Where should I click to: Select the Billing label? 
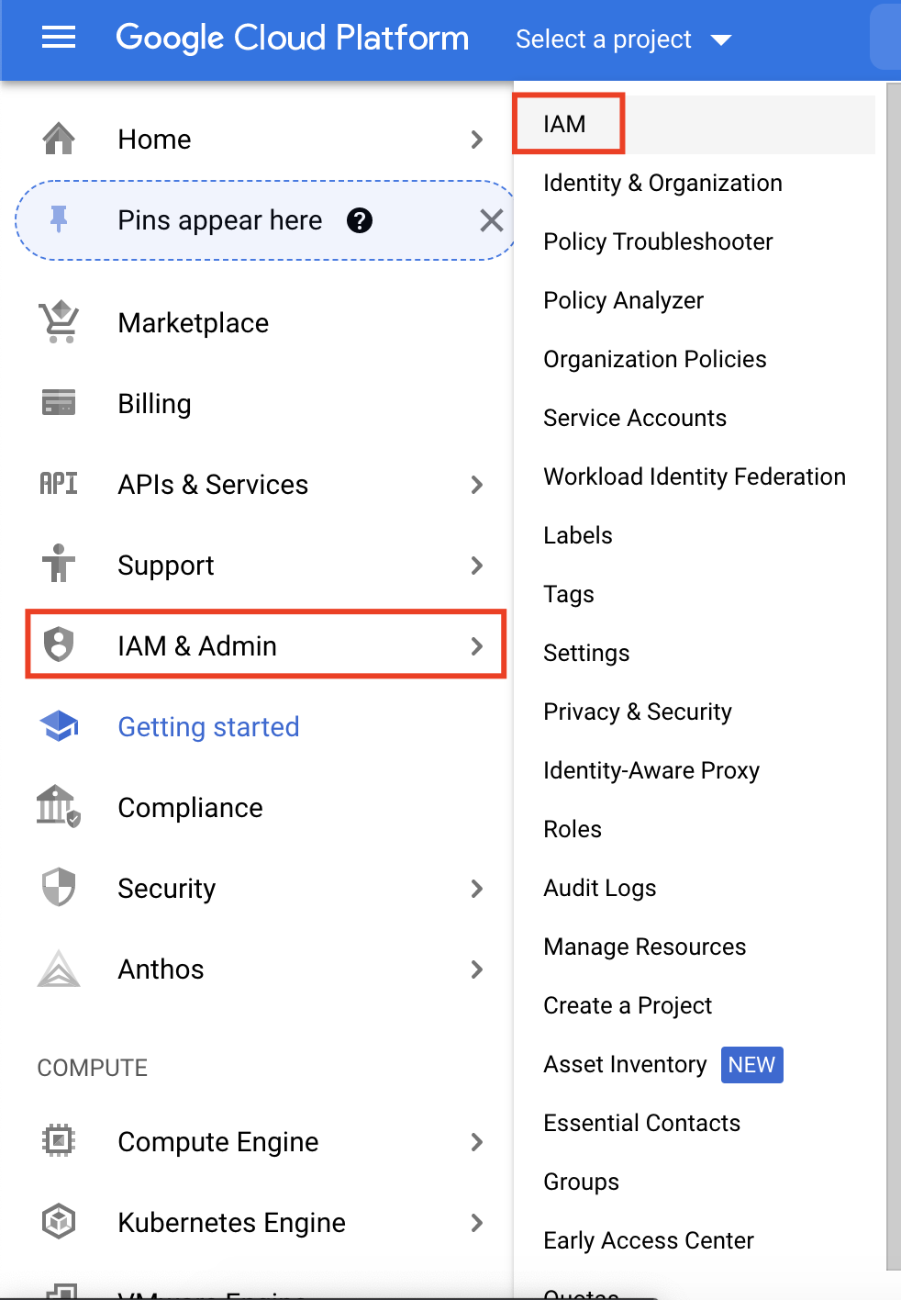point(154,404)
